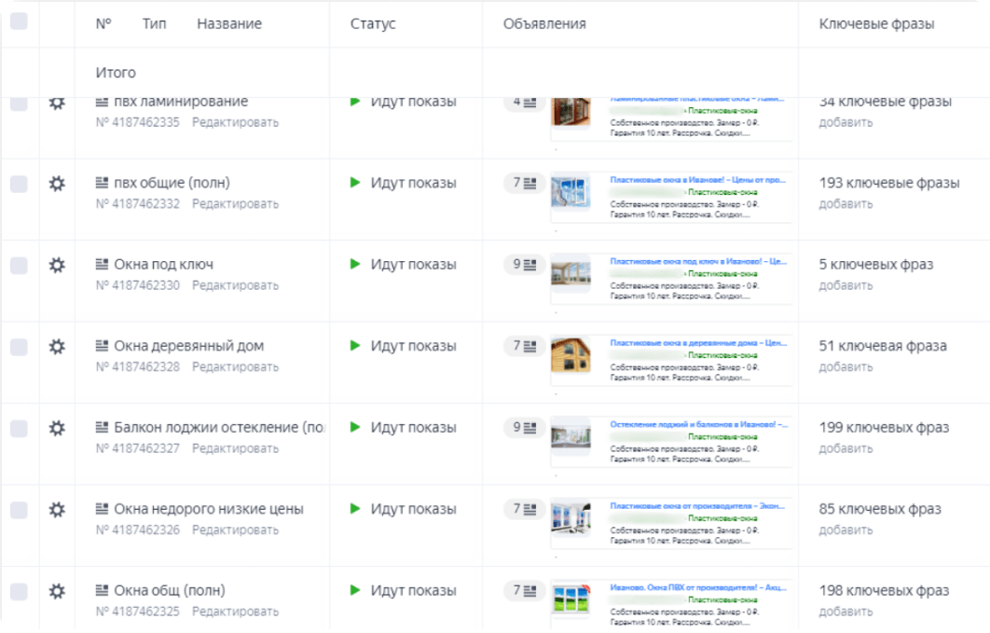Click добавить under 193 ключевые фразы
This screenshot has width=990, height=633.
click(x=846, y=204)
